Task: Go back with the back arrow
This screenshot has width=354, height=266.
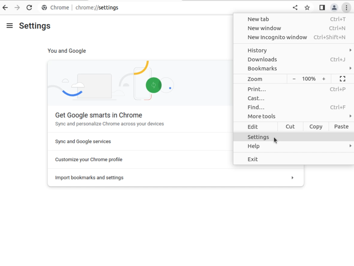Action: point(5,8)
